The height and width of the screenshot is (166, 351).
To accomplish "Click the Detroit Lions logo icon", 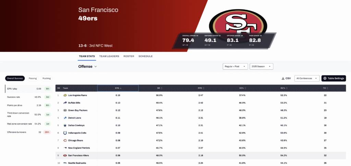I will [65, 118].
